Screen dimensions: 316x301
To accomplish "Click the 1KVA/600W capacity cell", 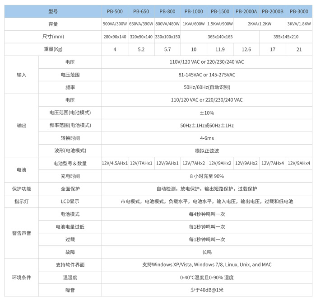I will tap(194, 24).
